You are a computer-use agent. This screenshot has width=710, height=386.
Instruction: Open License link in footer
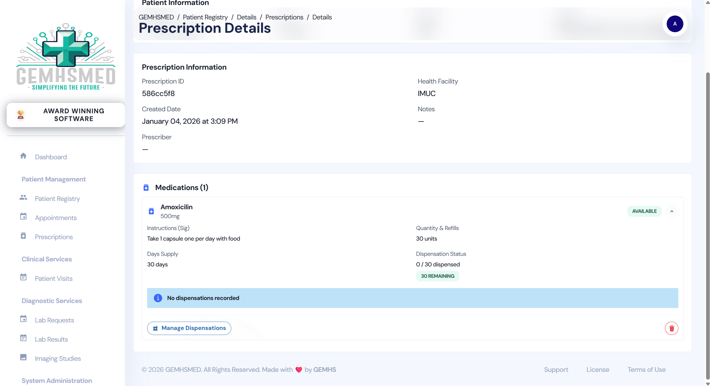click(x=598, y=370)
